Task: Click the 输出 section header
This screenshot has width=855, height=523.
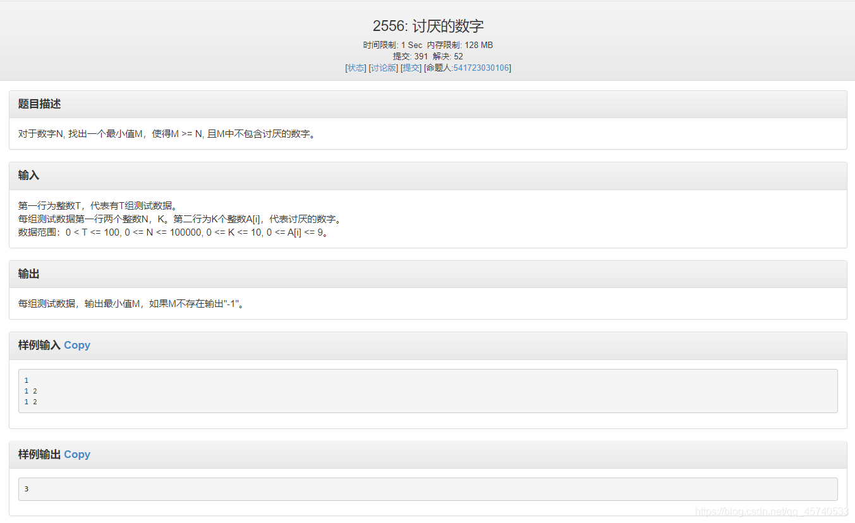Action: [28, 274]
